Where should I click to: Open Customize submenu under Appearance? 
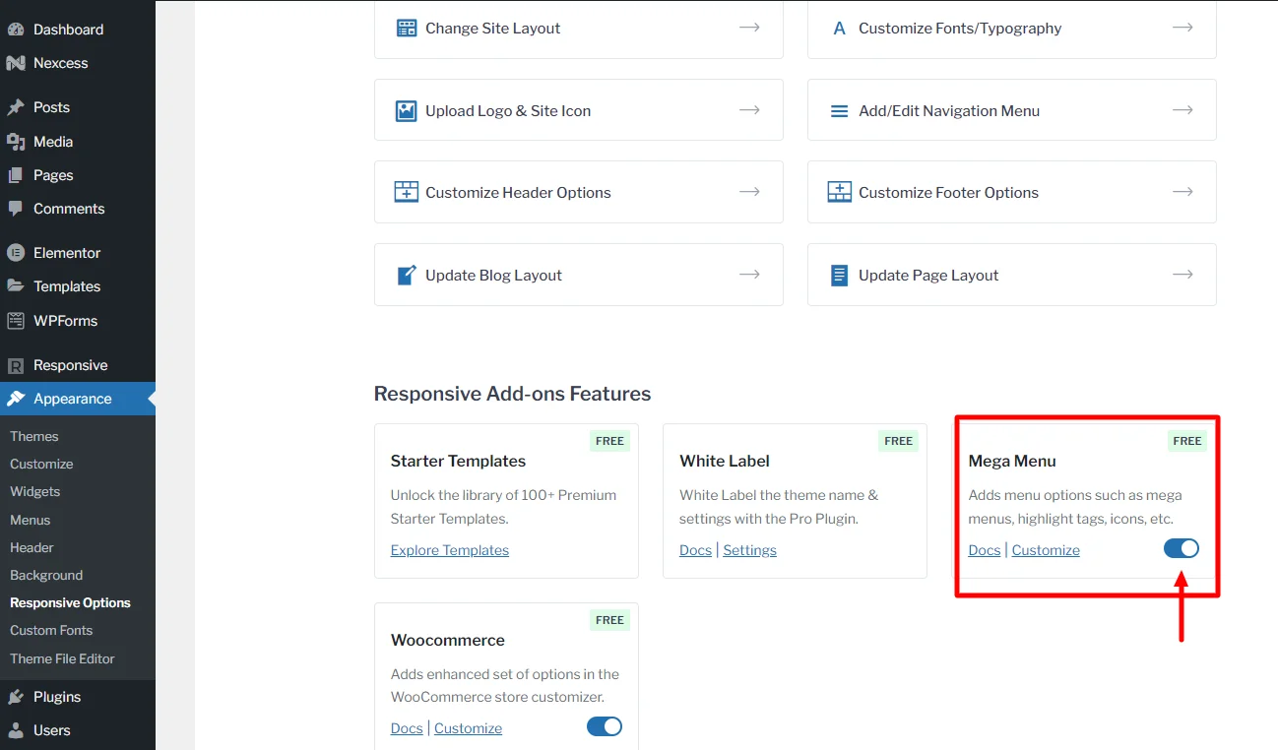click(41, 464)
